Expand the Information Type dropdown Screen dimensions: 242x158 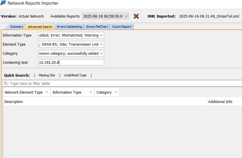click(x=71, y=35)
